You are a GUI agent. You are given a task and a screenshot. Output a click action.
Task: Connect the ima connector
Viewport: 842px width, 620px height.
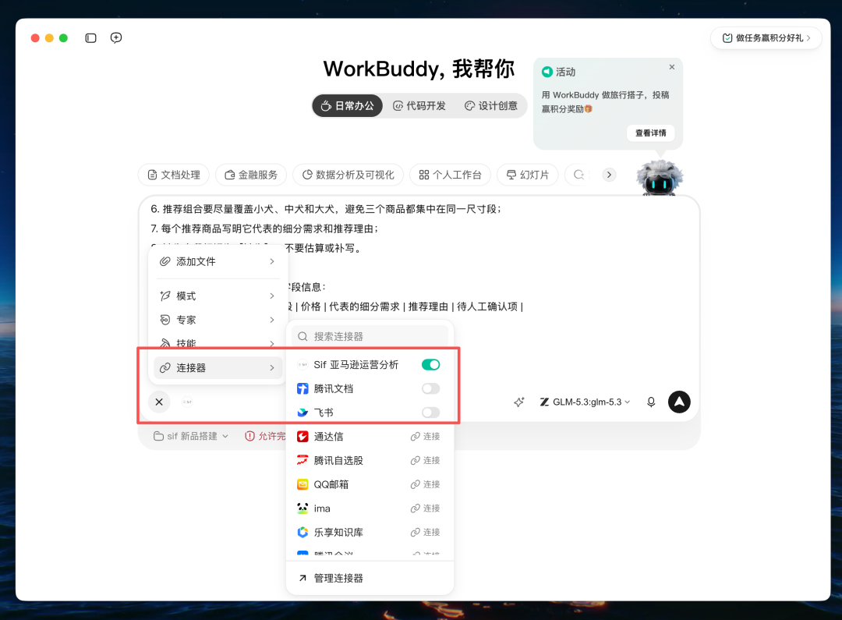426,508
